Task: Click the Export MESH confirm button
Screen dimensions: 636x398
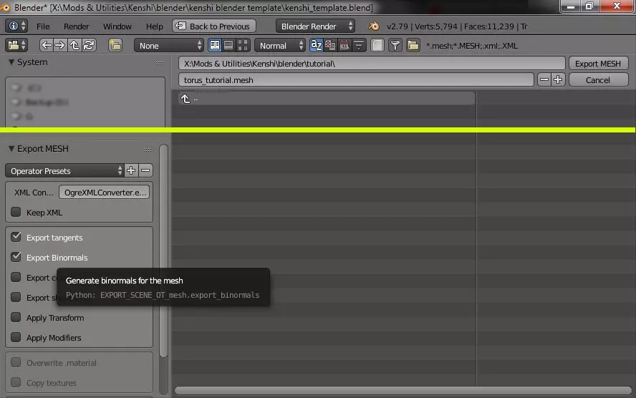Action: point(598,64)
